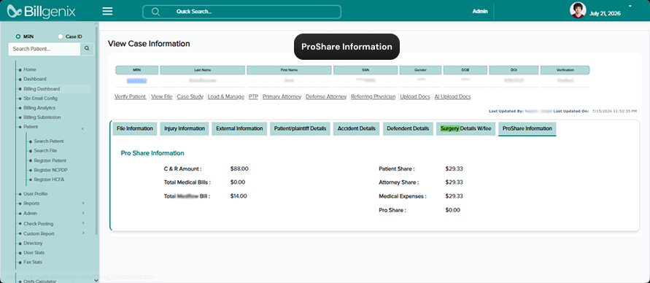Click the Verify Patient link
The width and height of the screenshot is (650, 283).
(x=130, y=96)
